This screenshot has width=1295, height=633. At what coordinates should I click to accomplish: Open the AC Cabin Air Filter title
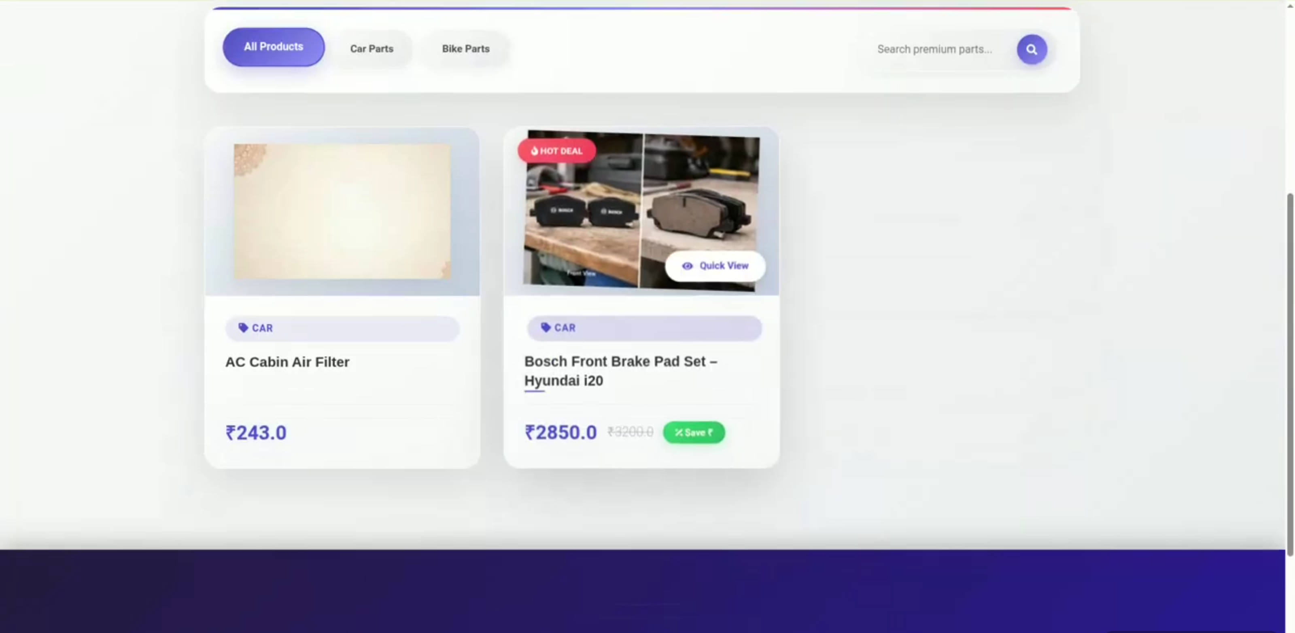(287, 362)
